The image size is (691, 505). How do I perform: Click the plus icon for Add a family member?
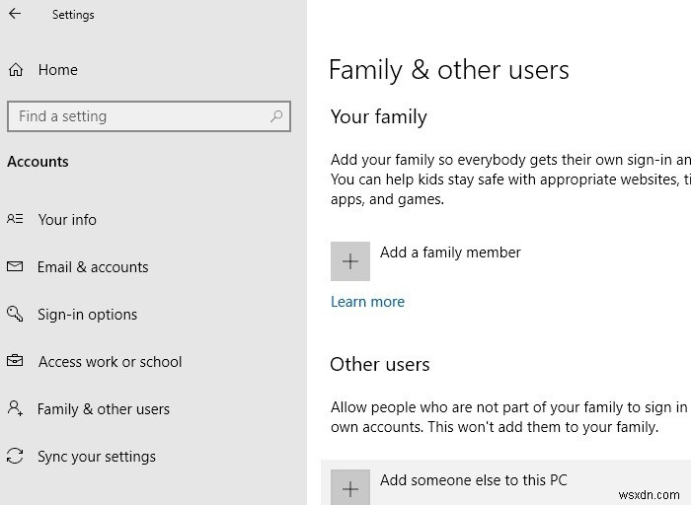click(350, 261)
